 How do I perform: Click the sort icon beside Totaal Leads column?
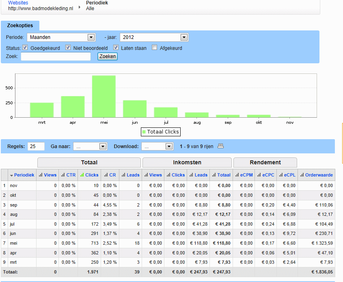[123, 175]
